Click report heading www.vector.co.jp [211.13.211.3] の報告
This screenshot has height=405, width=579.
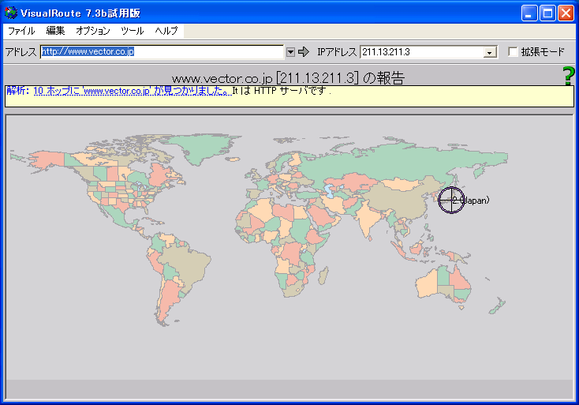coord(289,78)
